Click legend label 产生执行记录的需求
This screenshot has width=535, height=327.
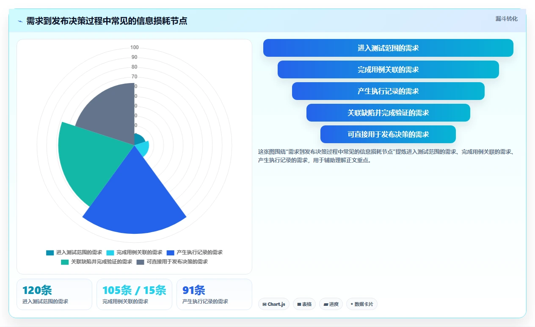tap(199, 252)
